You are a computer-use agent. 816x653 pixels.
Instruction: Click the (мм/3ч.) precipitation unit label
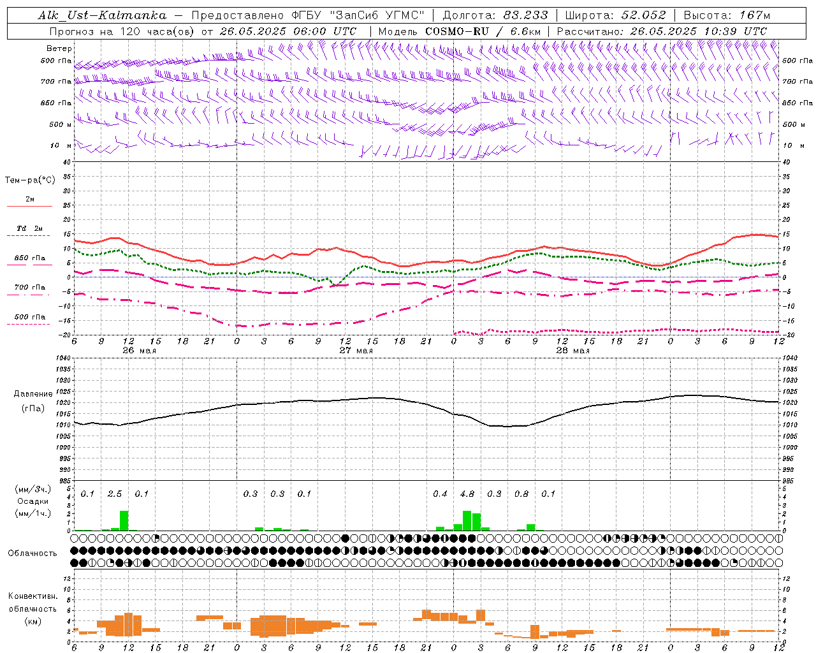click(33, 489)
